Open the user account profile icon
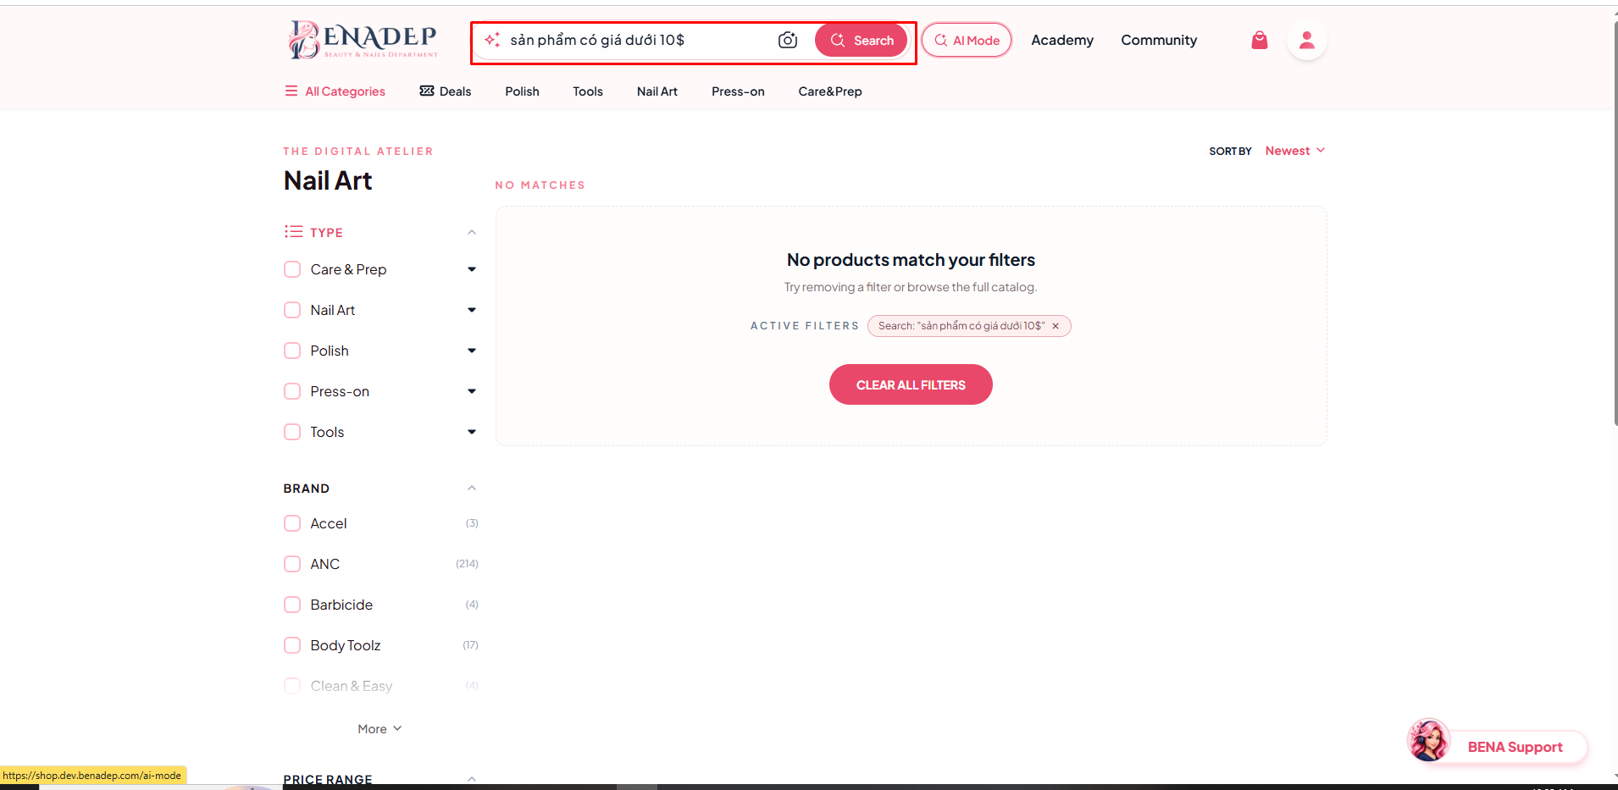The height and width of the screenshot is (790, 1618). [x=1306, y=40]
